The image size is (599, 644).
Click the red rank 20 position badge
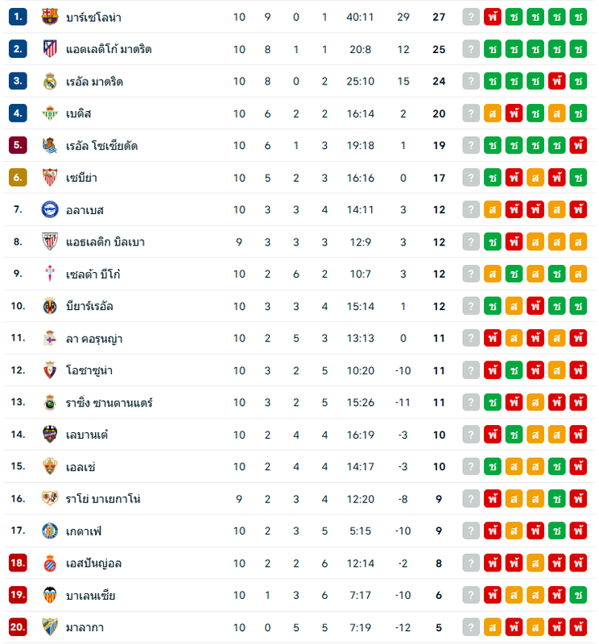(x=18, y=627)
